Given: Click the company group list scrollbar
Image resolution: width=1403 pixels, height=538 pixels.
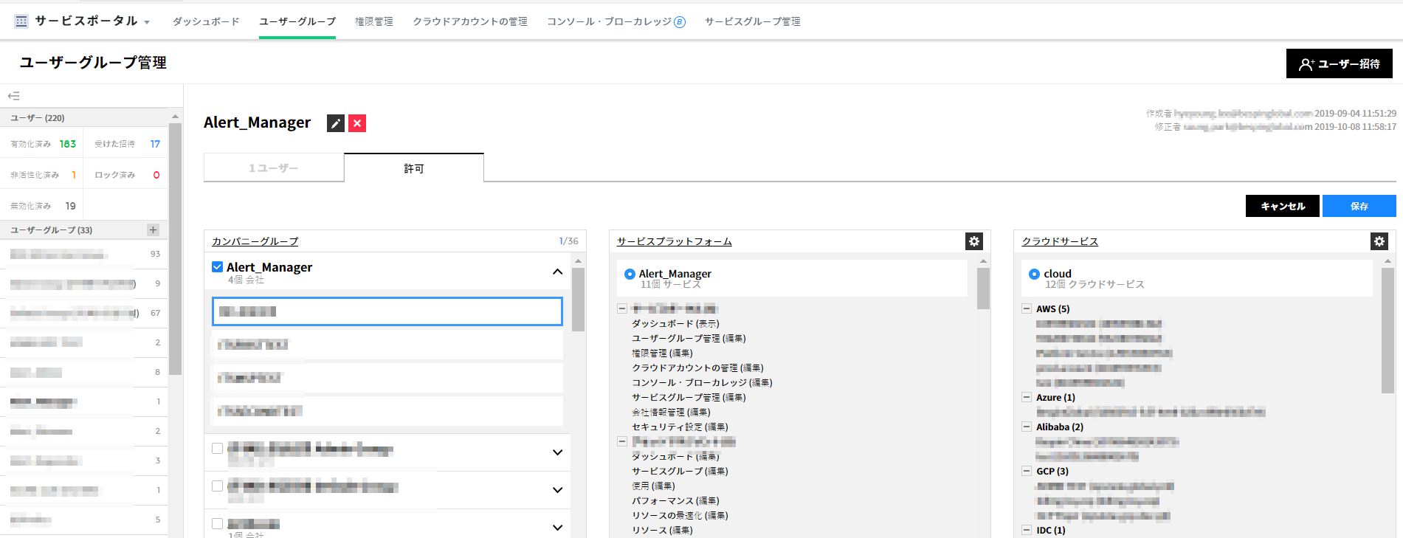Looking at the screenshot, I should pos(578,299).
